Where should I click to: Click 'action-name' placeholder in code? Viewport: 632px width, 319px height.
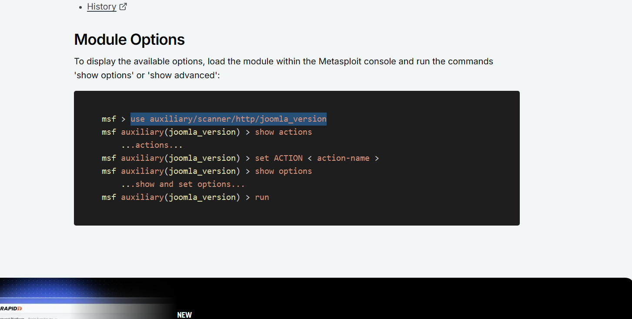(x=343, y=158)
